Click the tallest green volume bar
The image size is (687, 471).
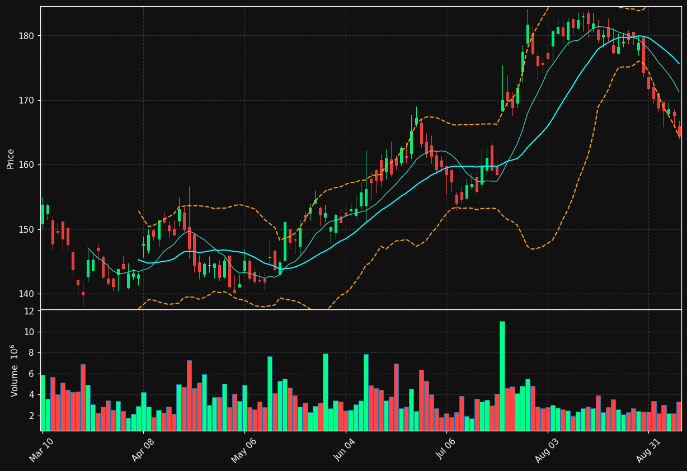tap(502, 376)
